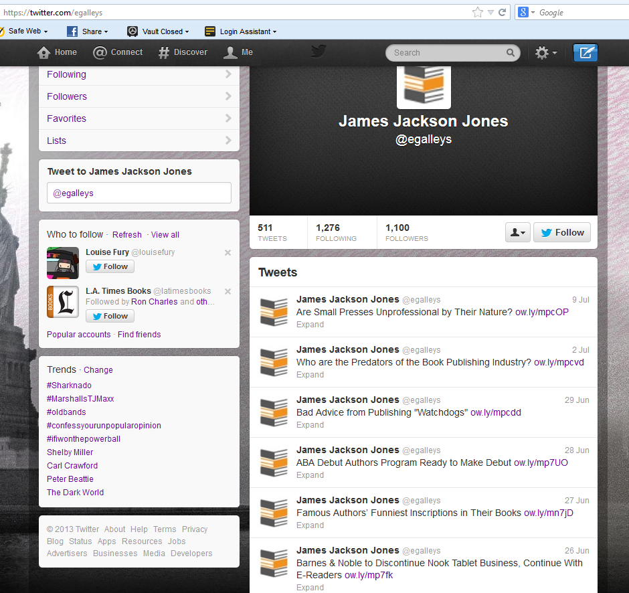The width and height of the screenshot is (629, 593).
Task: Open the Facebook Share toolbar button
Action: (87, 31)
